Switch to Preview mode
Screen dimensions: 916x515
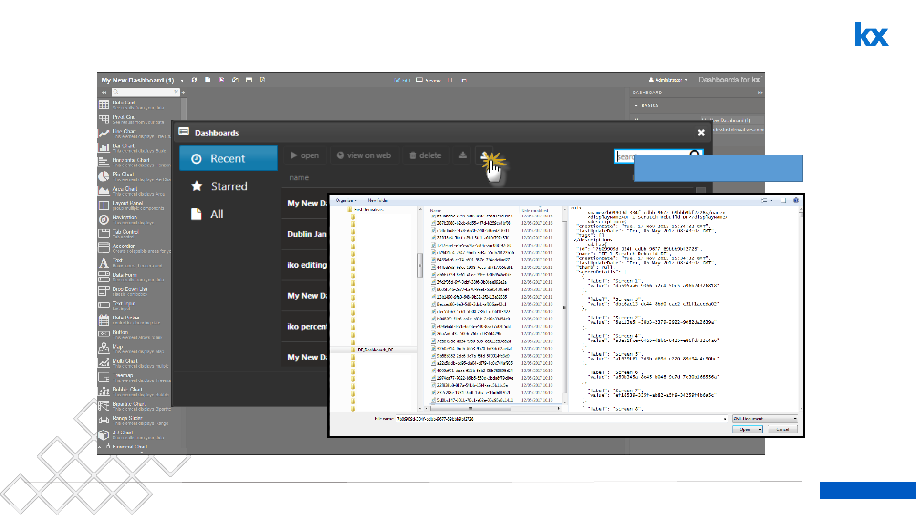pyautogui.click(x=428, y=81)
